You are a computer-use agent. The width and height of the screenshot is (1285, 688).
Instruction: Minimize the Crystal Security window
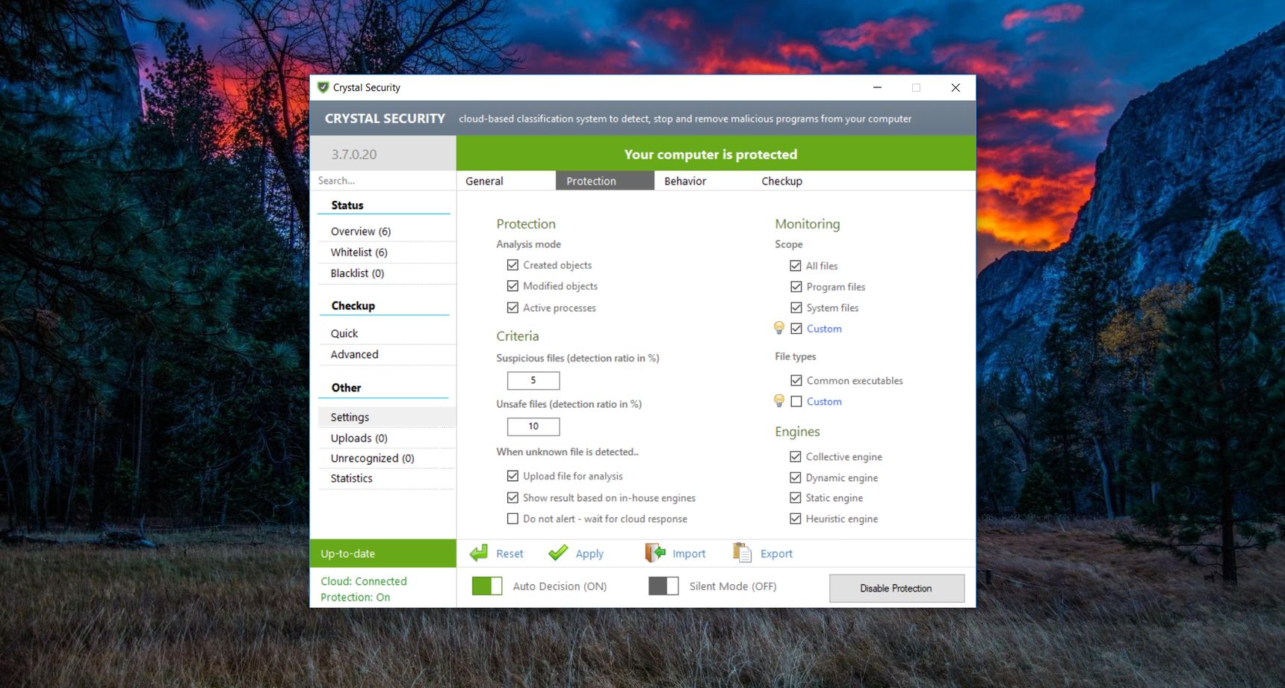tap(877, 87)
